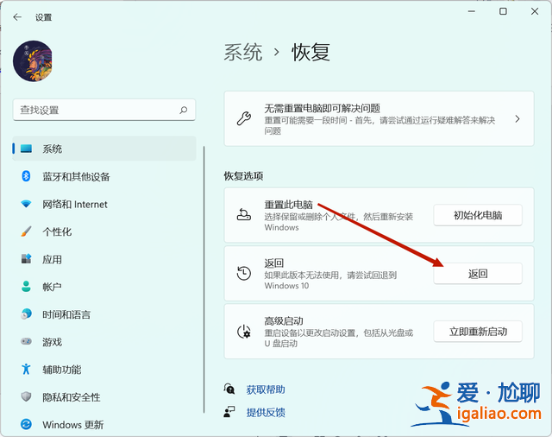This screenshot has height=437, width=552.
Task: Click the Bluetooth icon in sidebar
Action: coord(26,176)
